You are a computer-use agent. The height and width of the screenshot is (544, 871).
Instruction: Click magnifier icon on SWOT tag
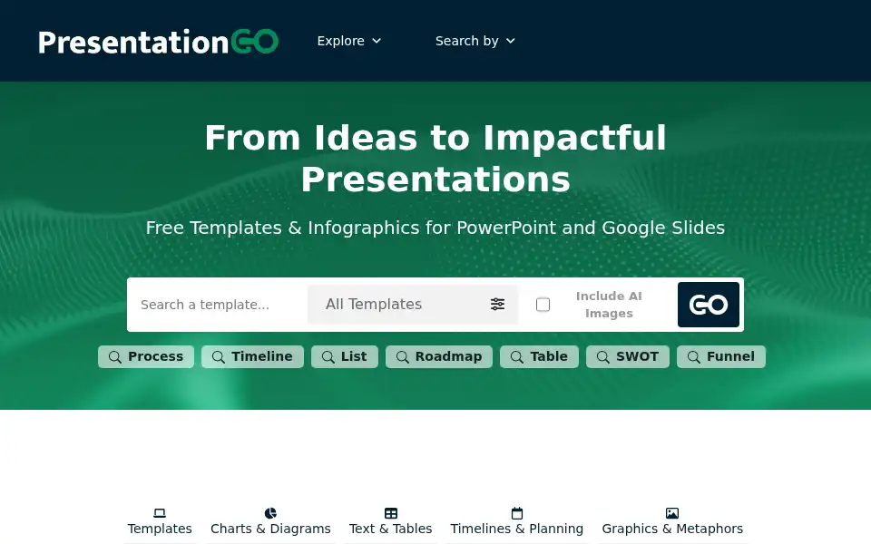(x=603, y=357)
